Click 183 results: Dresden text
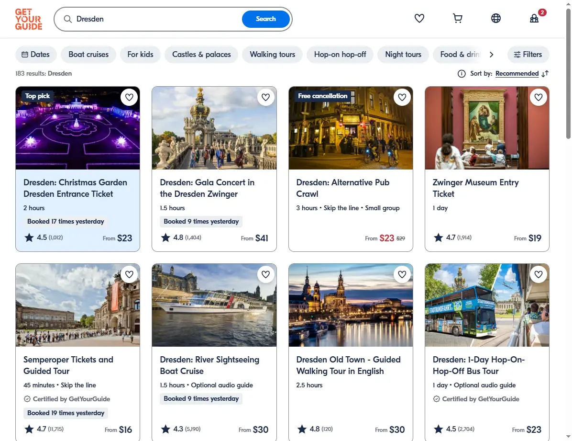Screen dimensions: 572x441 click(x=44, y=73)
